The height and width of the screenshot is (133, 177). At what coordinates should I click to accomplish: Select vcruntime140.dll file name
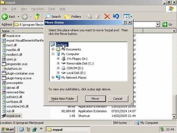click(x=17, y=106)
